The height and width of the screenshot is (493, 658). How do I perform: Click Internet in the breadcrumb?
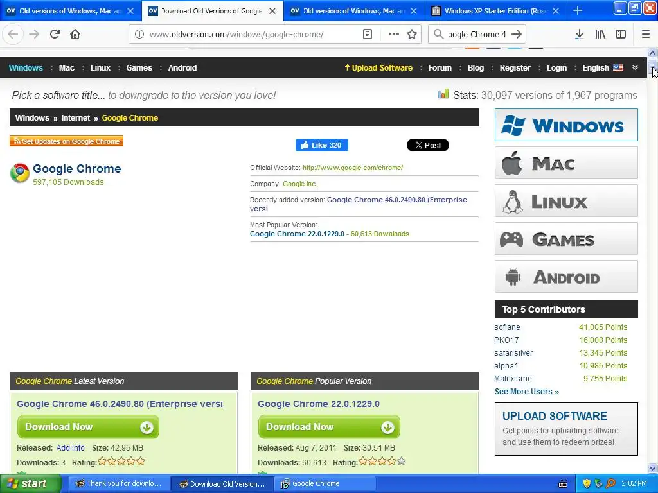[76, 118]
